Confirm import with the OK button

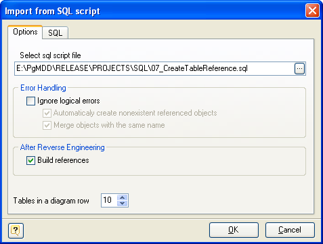[x=234, y=230]
